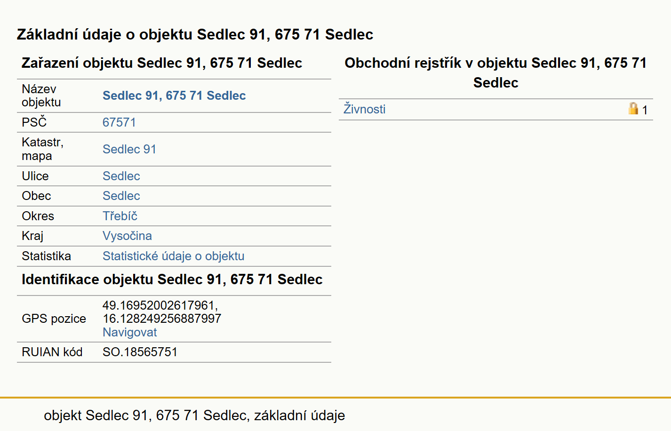Select Sedlec in the Ulice row
Image resolution: width=671 pixels, height=431 pixels.
[121, 176]
